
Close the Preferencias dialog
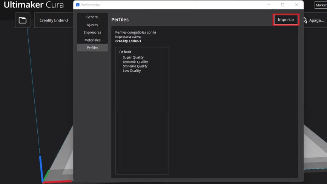point(296,5)
